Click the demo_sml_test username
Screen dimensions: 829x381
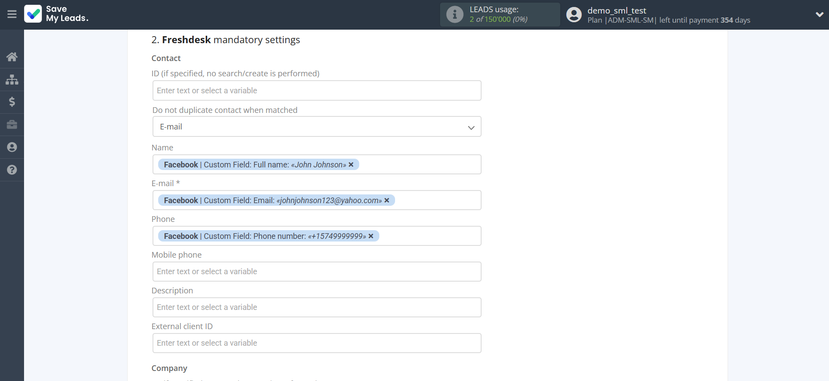pyautogui.click(x=616, y=10)
